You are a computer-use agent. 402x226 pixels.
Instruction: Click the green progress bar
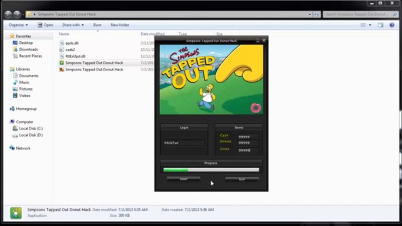click(x=211, y=170)
